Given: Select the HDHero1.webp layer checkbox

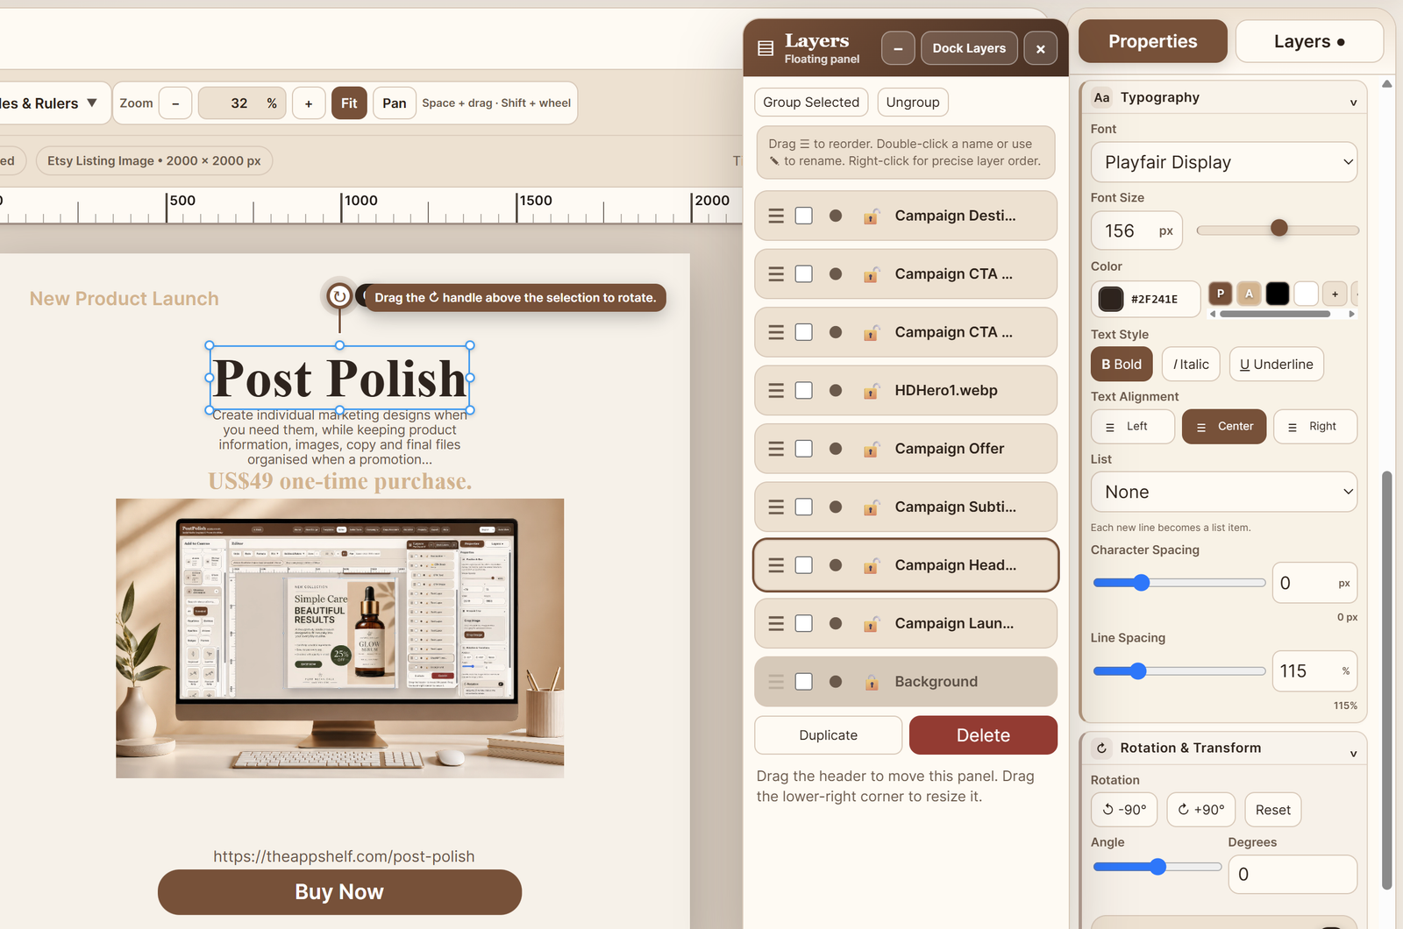Looking at the screenshot, I should [x=804, y=390].
